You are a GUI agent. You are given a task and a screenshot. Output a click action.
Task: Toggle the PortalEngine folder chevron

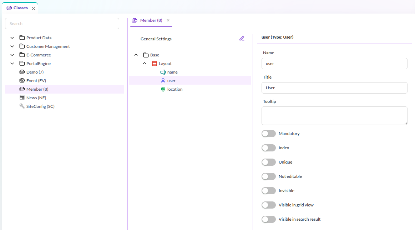coord(12,64)
